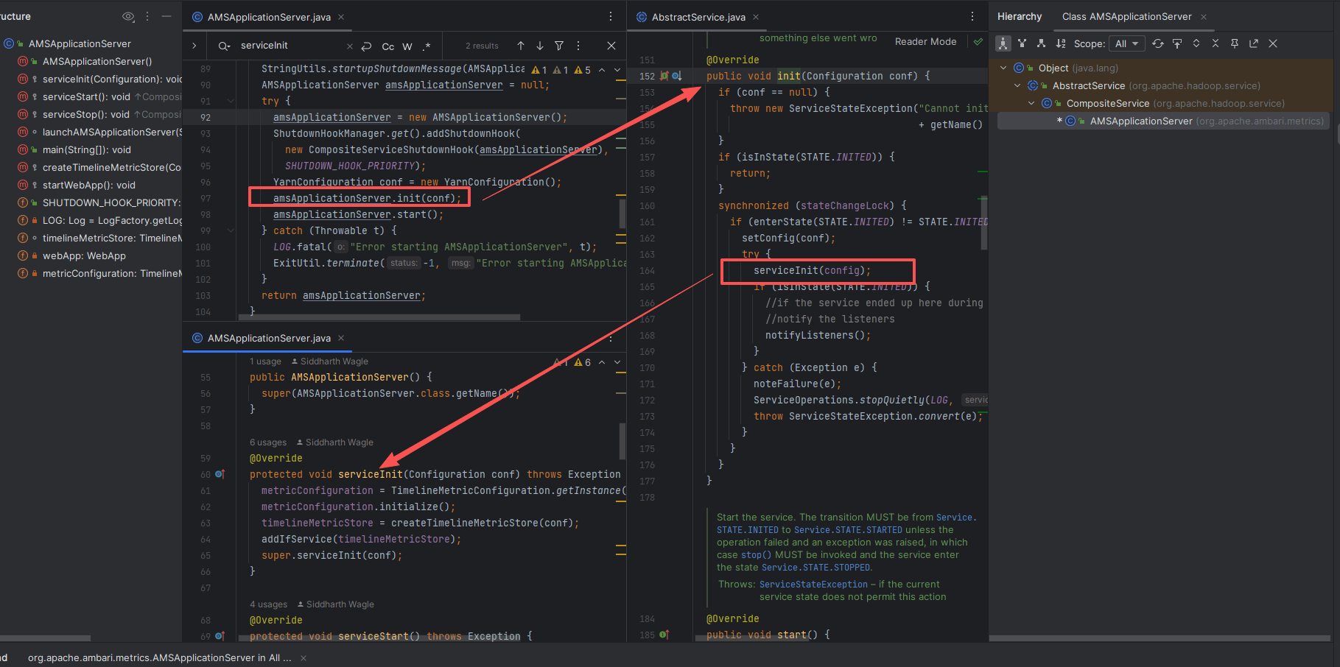
Task: Minimize the Structure panel
Action: [166, 16]
